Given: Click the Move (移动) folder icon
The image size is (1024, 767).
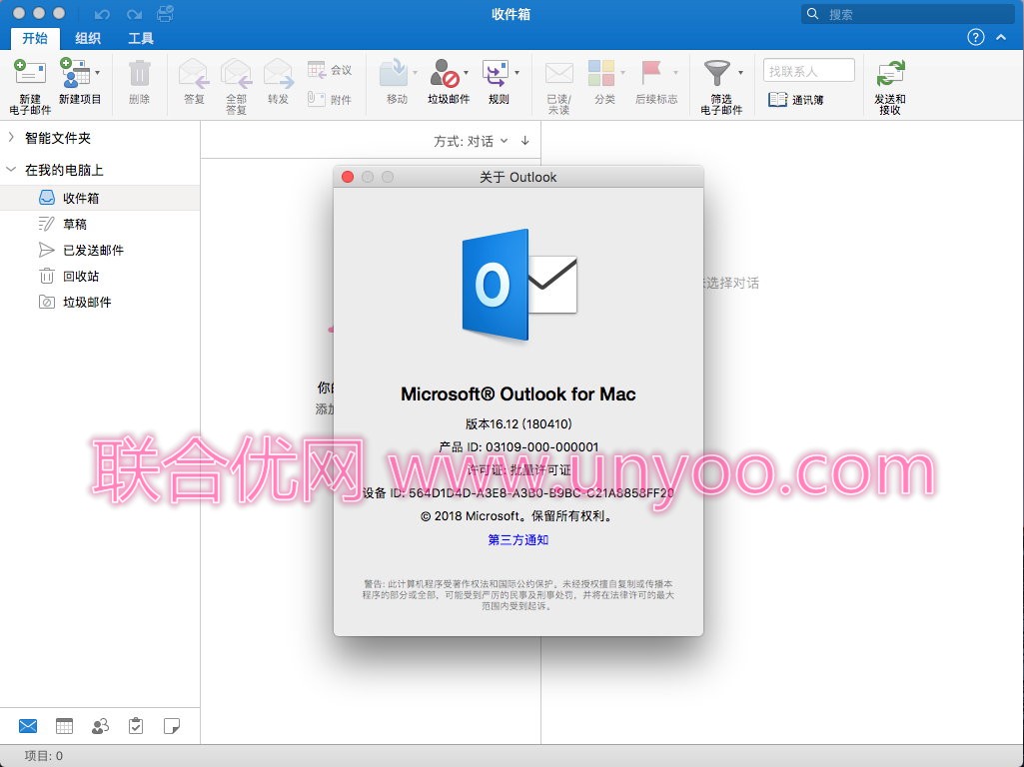Looking at the screenshot, I should [394, 73].
